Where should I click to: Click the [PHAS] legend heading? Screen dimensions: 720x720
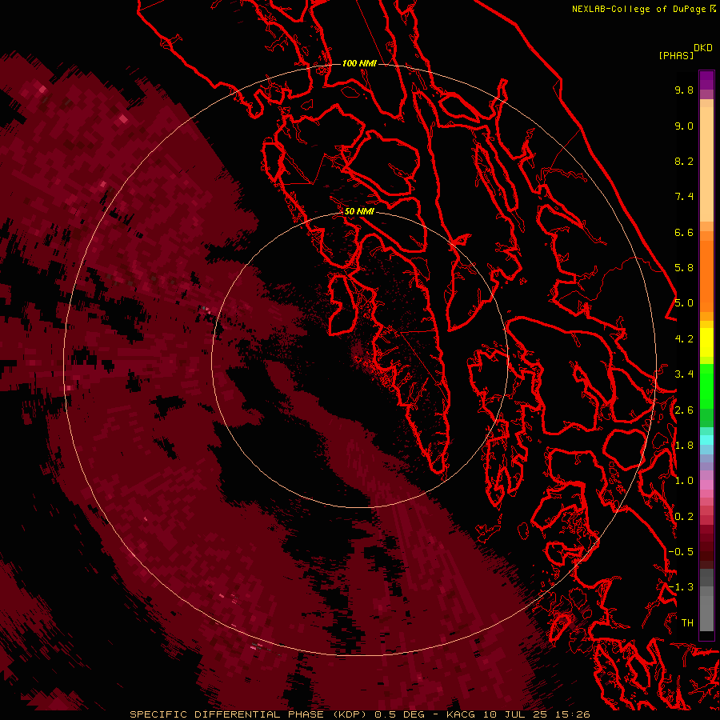676,56
